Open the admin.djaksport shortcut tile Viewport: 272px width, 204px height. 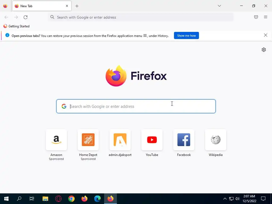coord(120,140)
